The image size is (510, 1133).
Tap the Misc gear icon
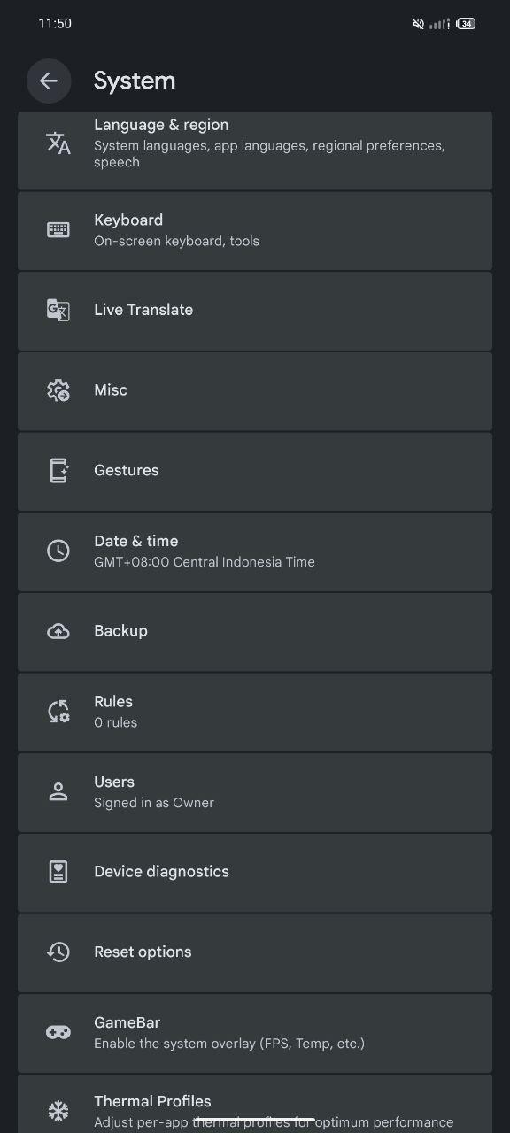click(x=58, y=390)
